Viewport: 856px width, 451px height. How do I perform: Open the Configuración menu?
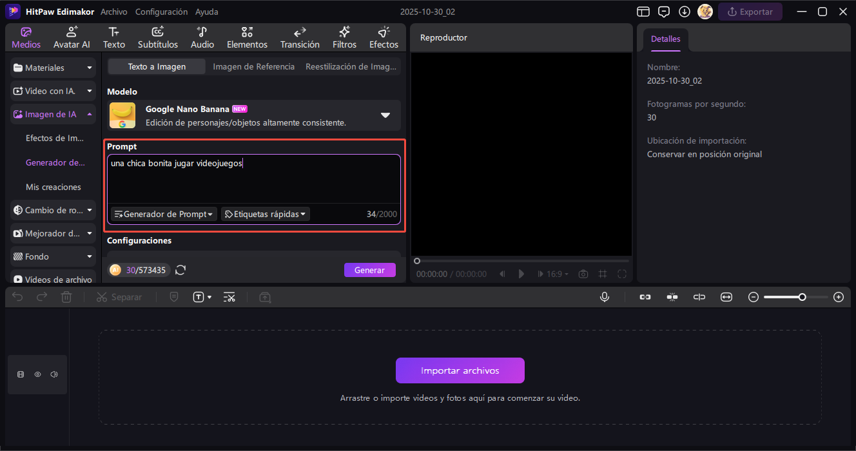161,12
